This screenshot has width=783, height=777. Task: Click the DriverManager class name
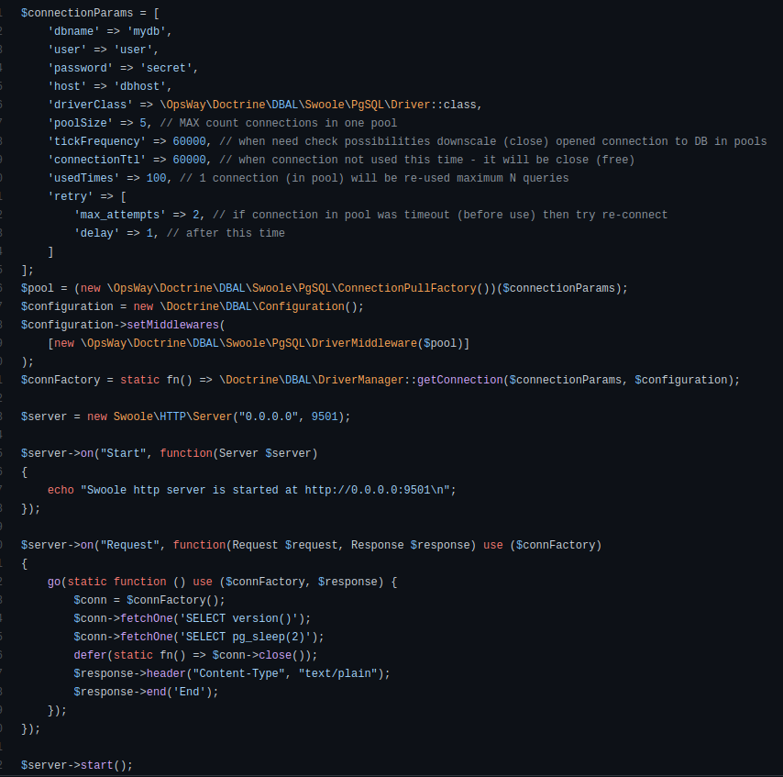tap(360, 381)
